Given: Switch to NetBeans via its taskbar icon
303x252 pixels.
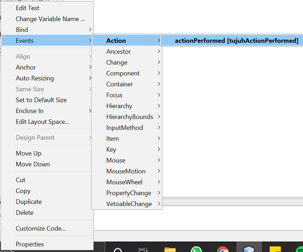Looking at the screenshot, I should point(249,248).
